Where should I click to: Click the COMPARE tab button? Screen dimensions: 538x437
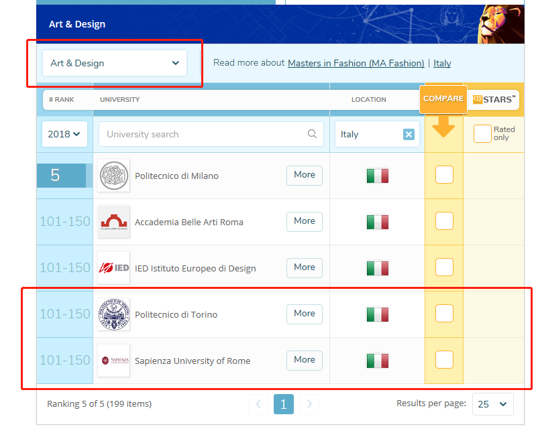(x=443, y=99)
